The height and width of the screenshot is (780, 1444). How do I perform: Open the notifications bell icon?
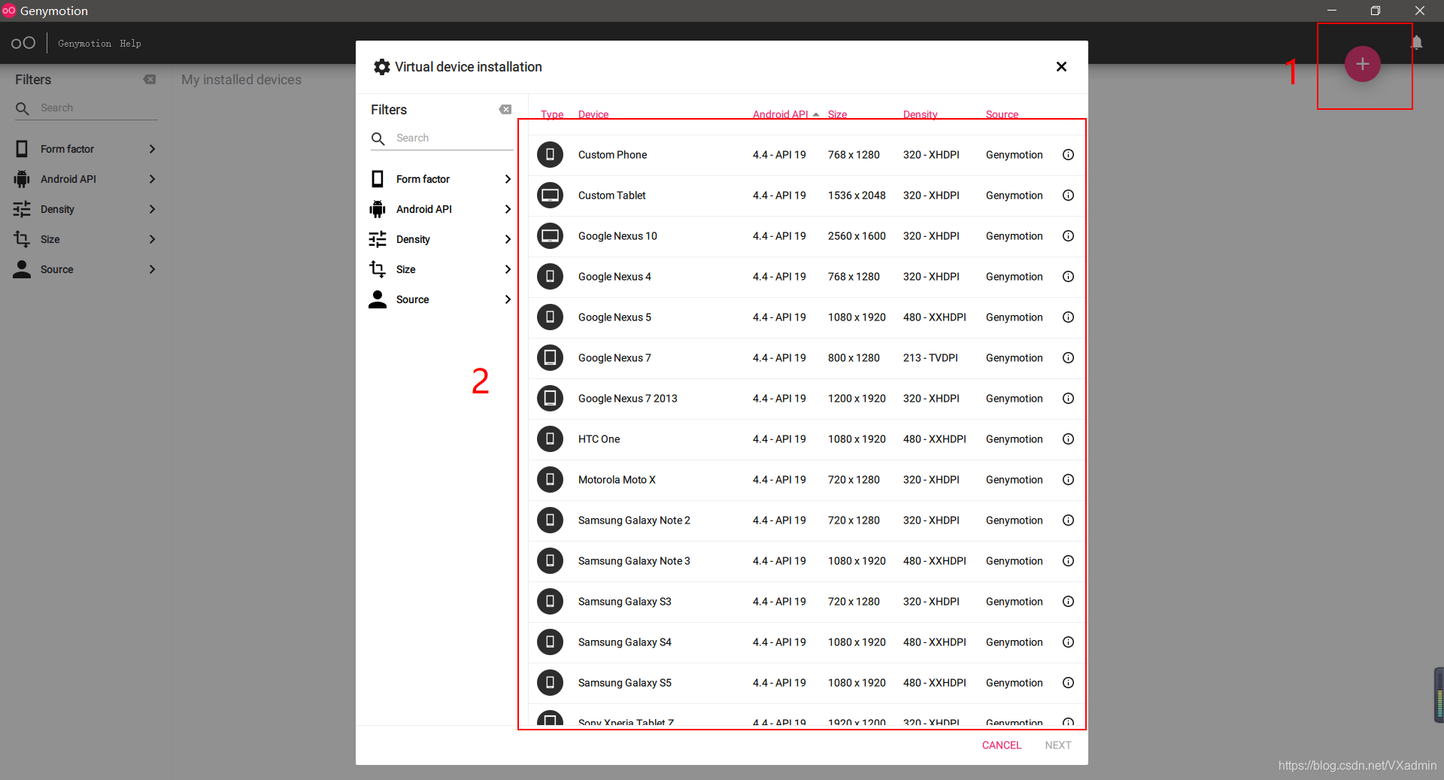click(1416, 43)
